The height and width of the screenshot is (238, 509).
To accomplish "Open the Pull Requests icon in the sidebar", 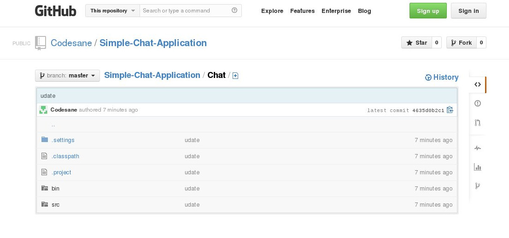I will pyautogui.click(x=477, y=123).
